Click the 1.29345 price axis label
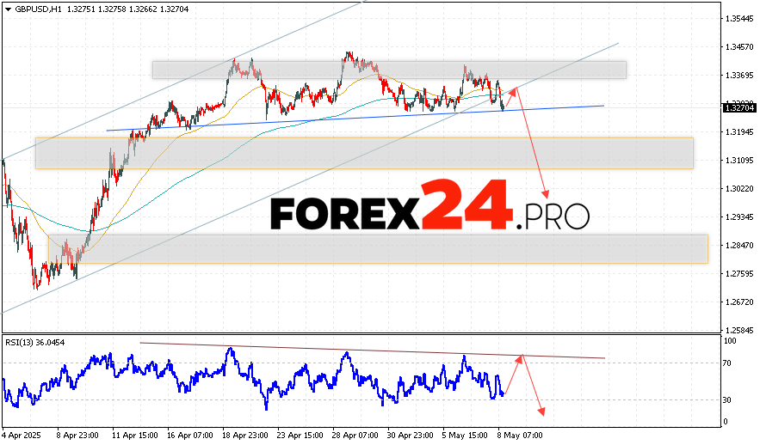Viewport: 760px width, 445px height. (x=739, y=217)
